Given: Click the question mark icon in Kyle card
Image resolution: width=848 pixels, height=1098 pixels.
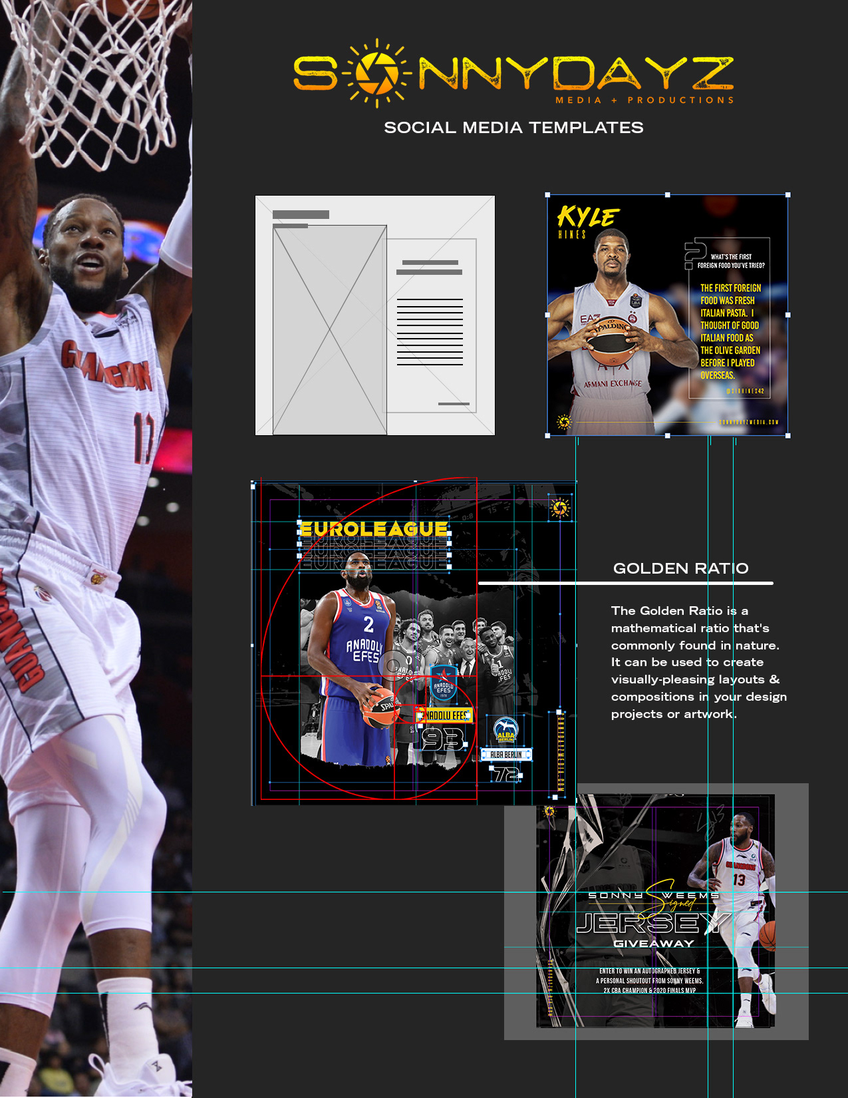Looking at the screenshot, I should point(696,255).
